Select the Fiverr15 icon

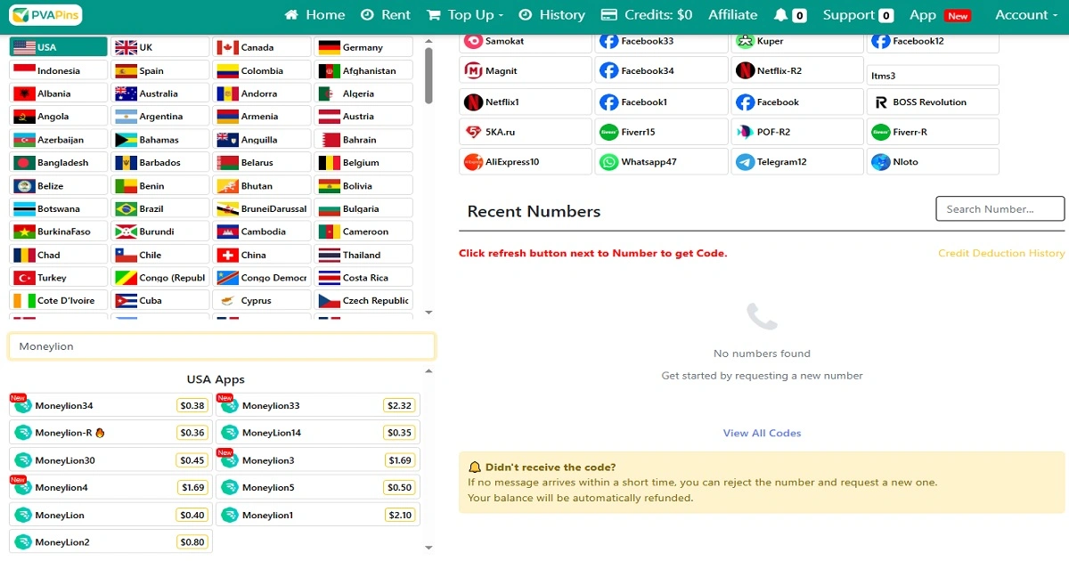[608, 132]
